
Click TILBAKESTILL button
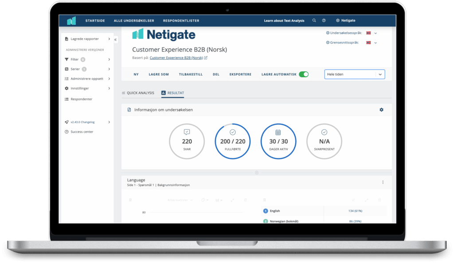[x=191, y=75]
